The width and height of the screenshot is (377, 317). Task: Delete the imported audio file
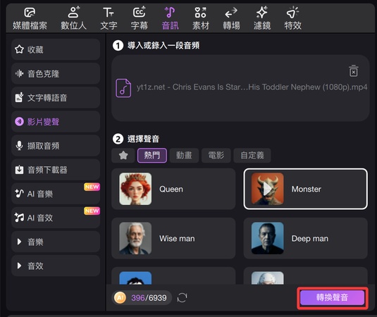click(354, 71)
